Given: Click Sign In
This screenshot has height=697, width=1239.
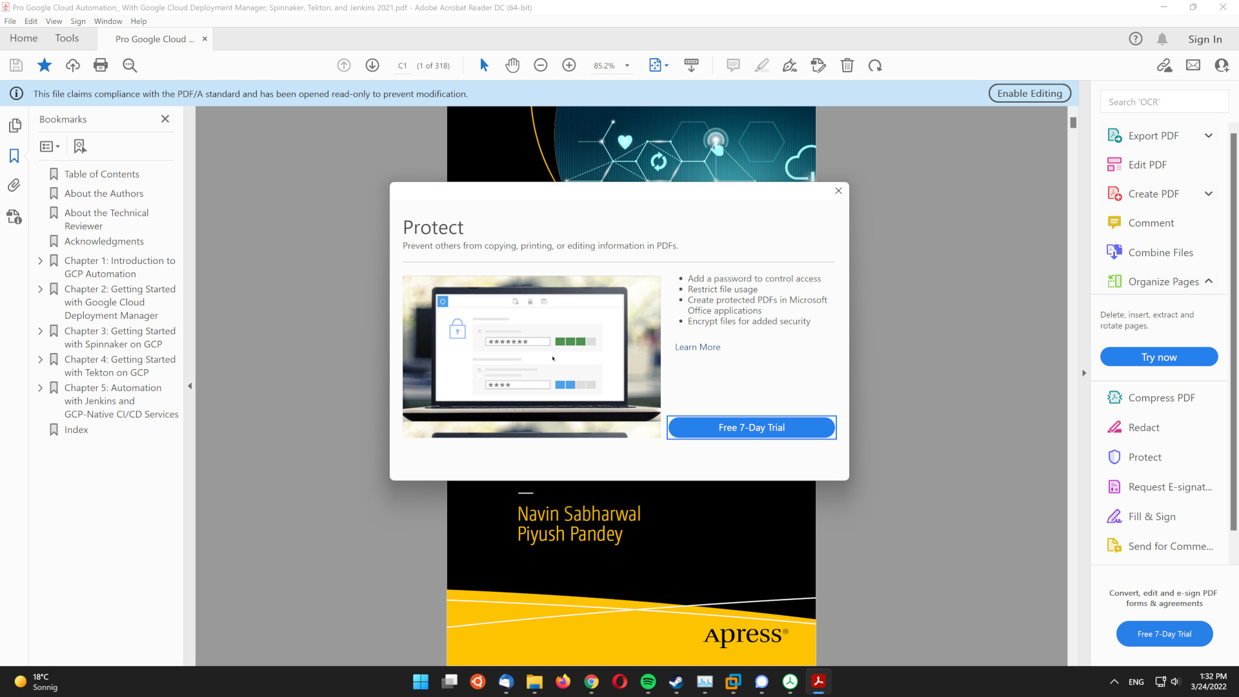Looking at the screenshot, I should (1205, 39).
